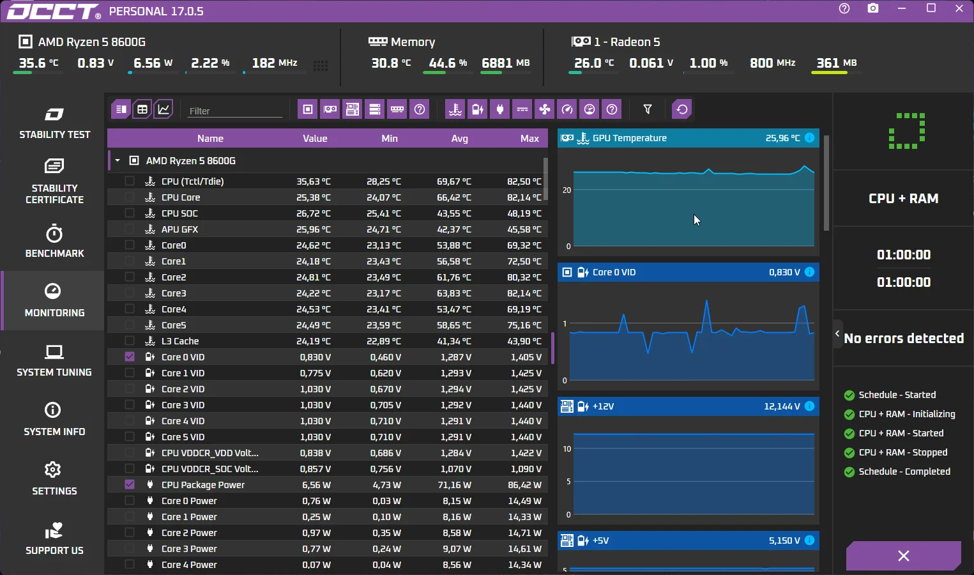The image size is (974, 575).
Task: Open the Stability Certificate section
Action: tap(54, 181)
